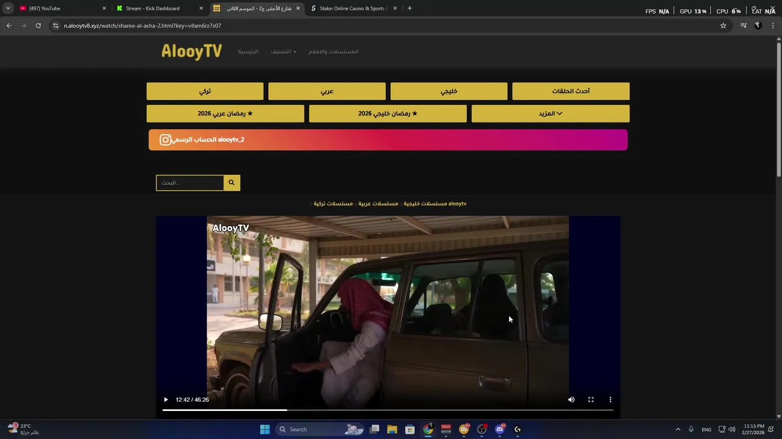This screenshot has height=439, width=782.
Task: Show hidden system tray icons
Action: point(678,429)
